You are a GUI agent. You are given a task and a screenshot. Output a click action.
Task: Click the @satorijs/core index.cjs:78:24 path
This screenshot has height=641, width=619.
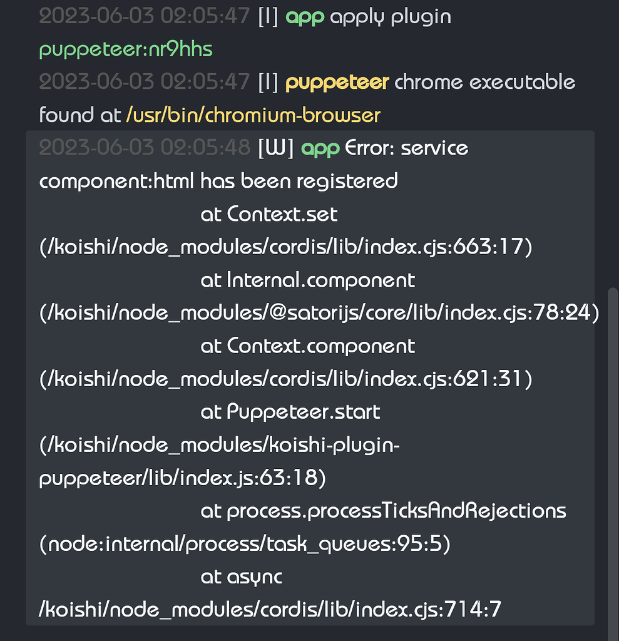pyautogui.click(x=319, y=313)
